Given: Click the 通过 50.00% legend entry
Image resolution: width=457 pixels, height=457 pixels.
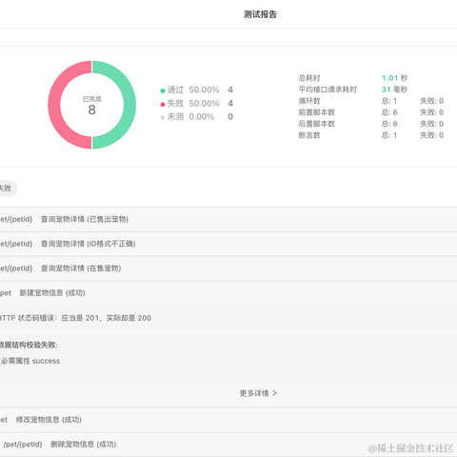Looking at the screenshot, I should [x=197, y=89].
